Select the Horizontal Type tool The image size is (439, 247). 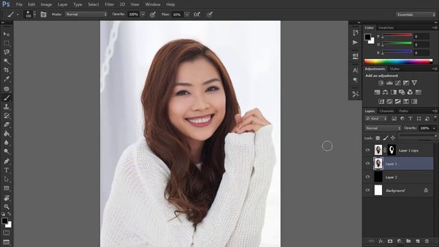(6, 170)
